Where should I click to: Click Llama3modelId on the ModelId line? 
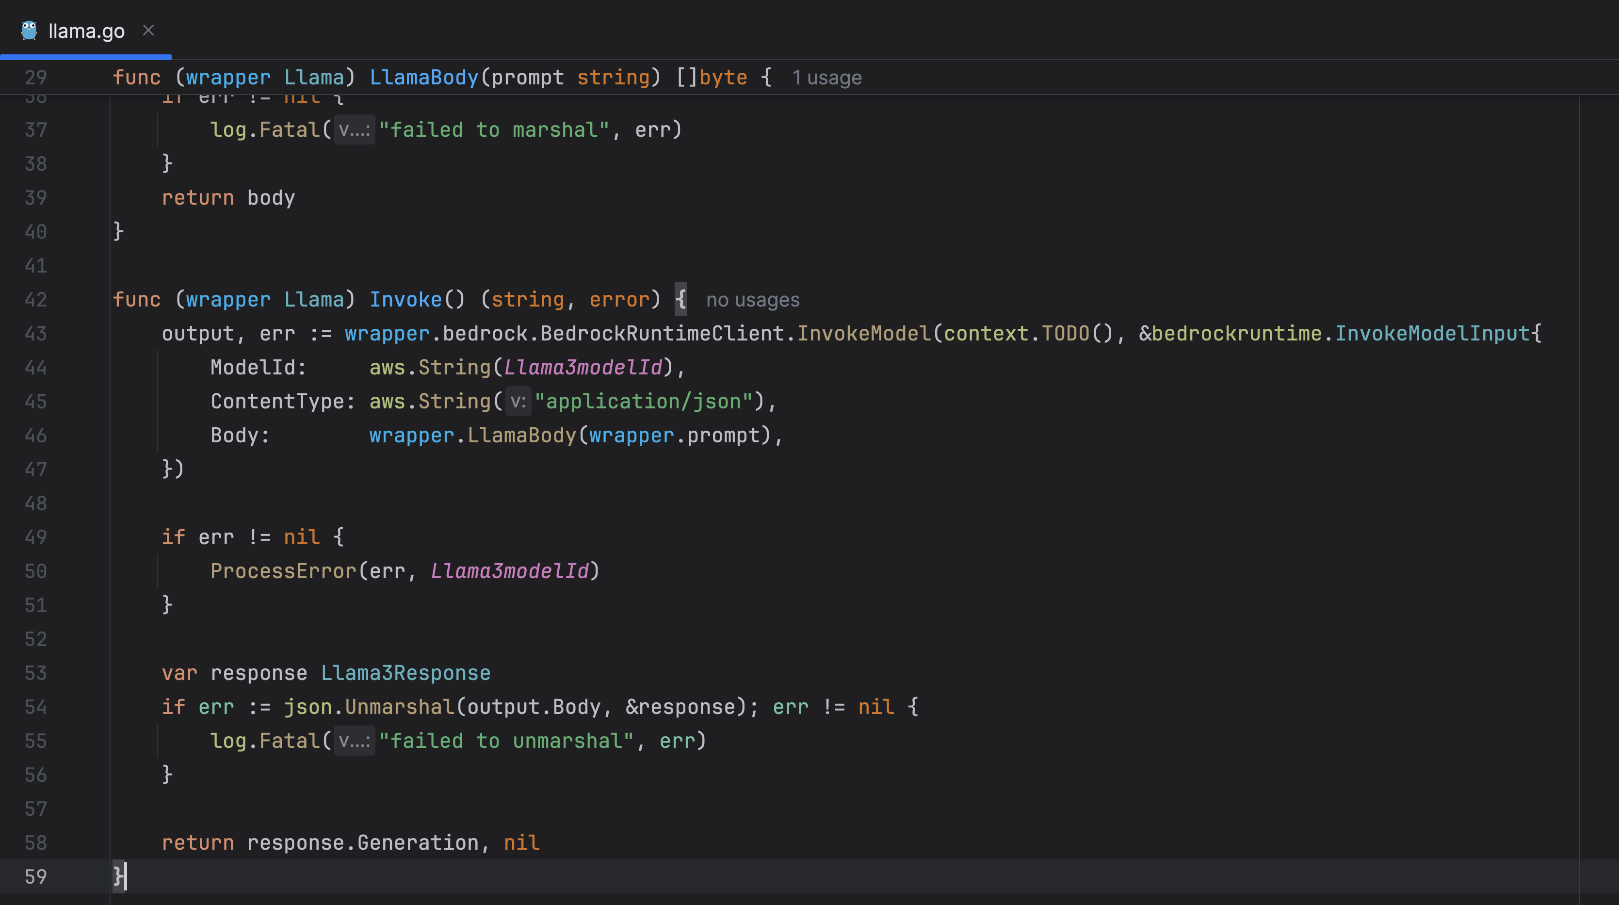coord(583,368)
